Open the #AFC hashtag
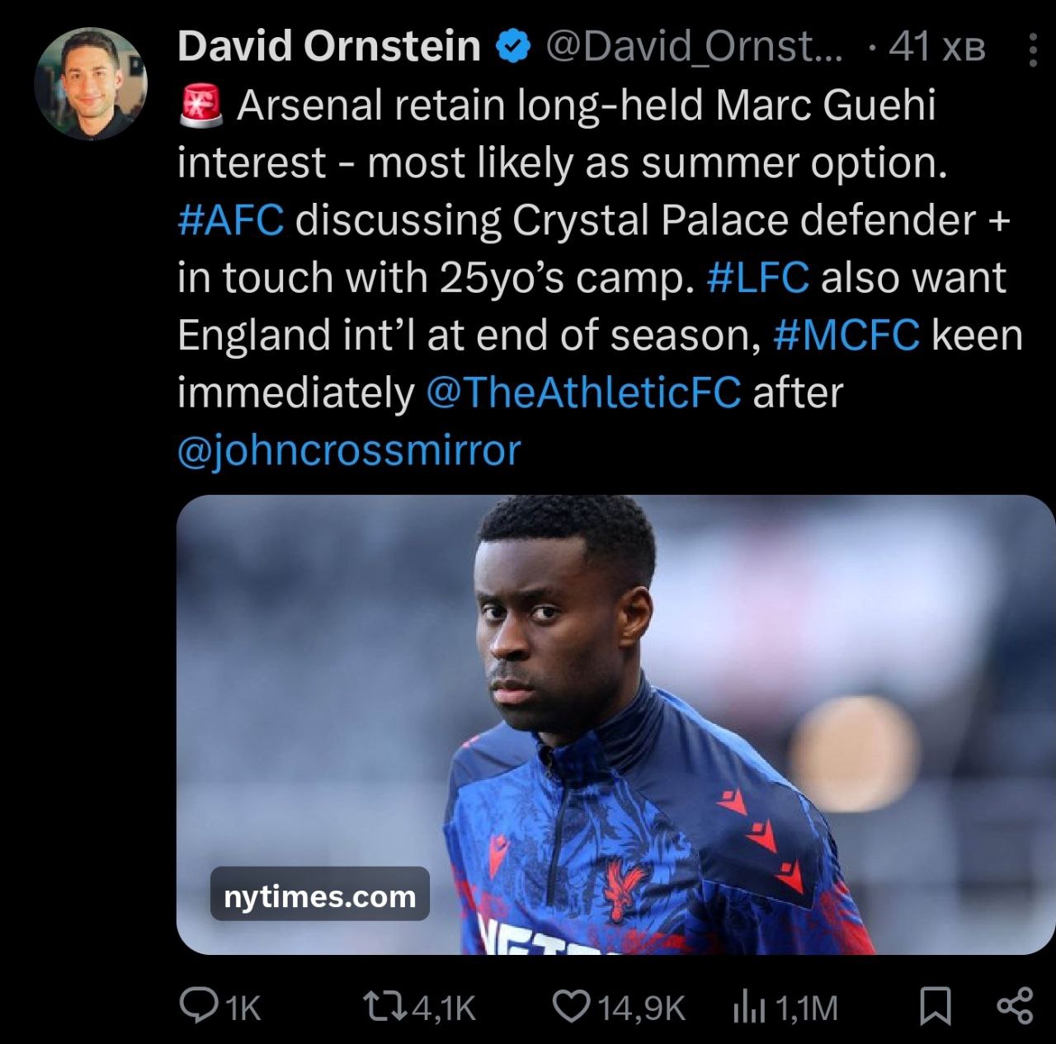 231,220
